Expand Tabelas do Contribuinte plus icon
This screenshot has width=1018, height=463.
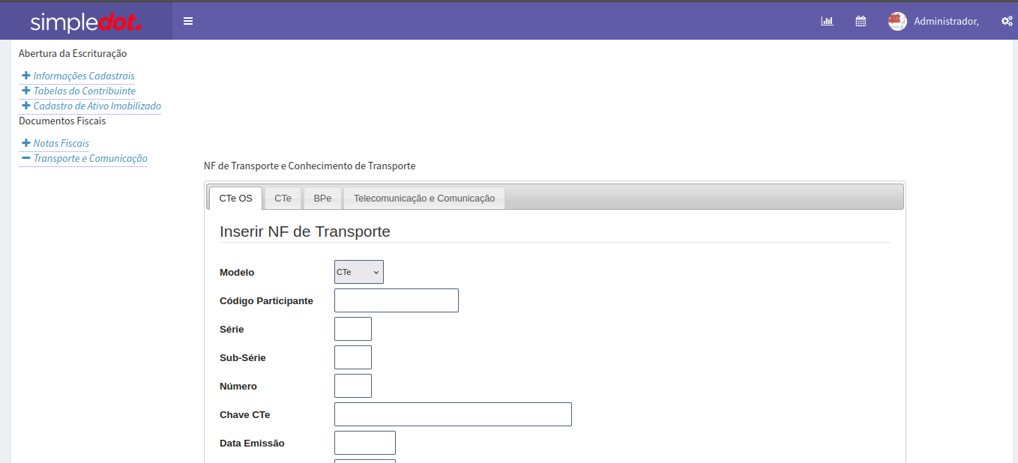coord(26,91)
